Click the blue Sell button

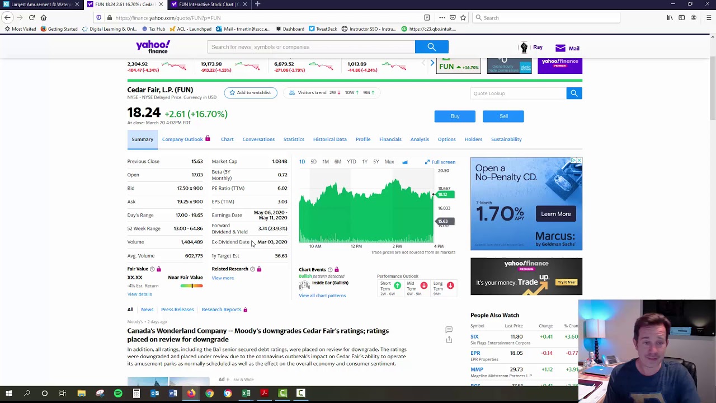coord(503,116)
